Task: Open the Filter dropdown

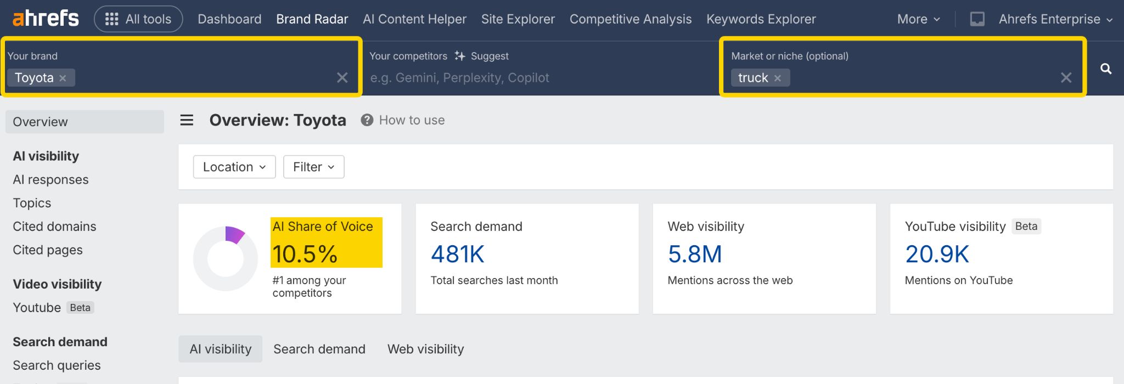Action: click(x=313, y=167)
